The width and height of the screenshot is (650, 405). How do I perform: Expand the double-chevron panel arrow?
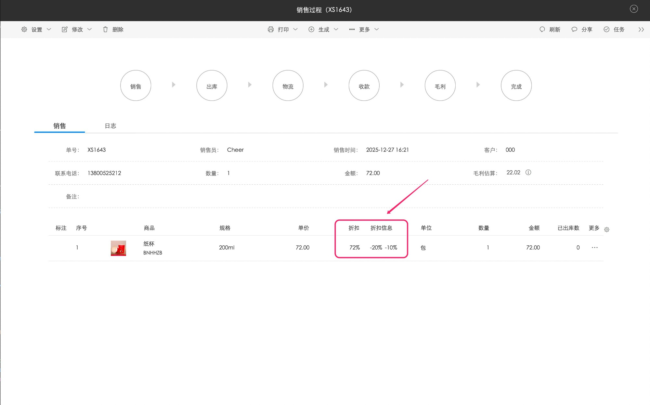click(641, 30)
